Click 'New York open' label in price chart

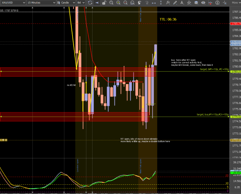click(140, 14)
